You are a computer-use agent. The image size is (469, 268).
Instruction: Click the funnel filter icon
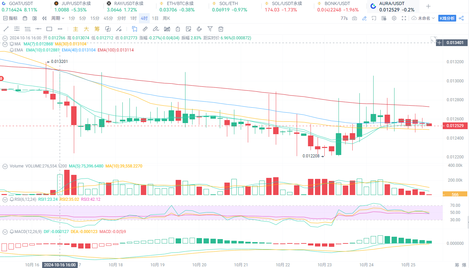tap(210, 29)
